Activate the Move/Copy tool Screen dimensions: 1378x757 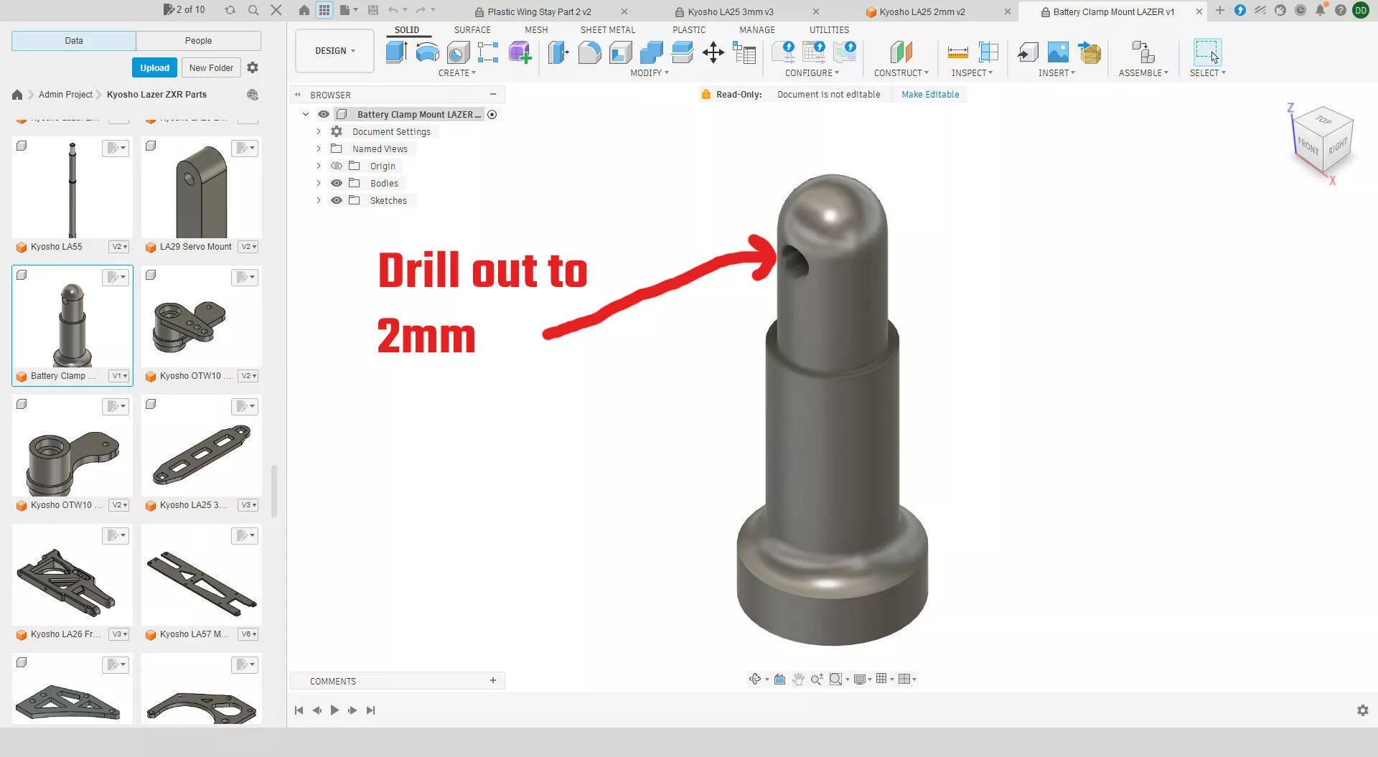[x=713, y=52]
